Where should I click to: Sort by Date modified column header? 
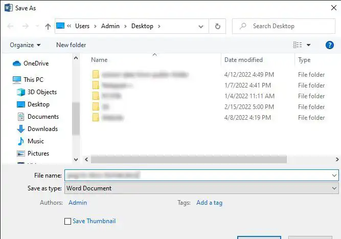[243, 60]
